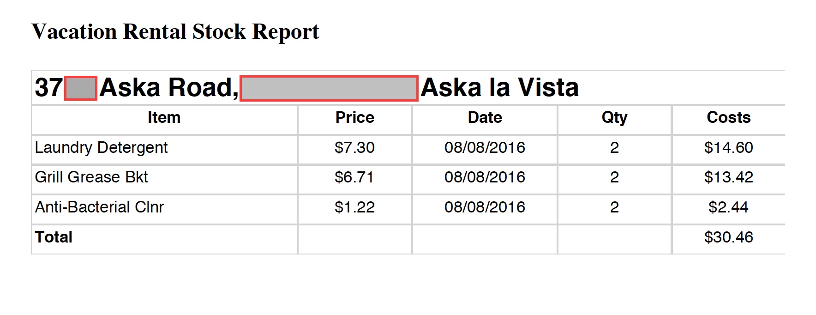Click the Item column header

(x=164, y=118)
